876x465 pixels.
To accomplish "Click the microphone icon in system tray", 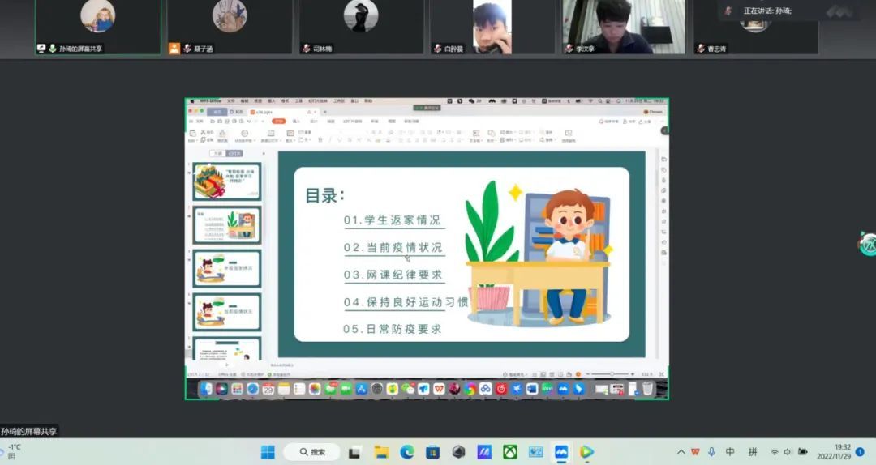I will coord(711,452).
